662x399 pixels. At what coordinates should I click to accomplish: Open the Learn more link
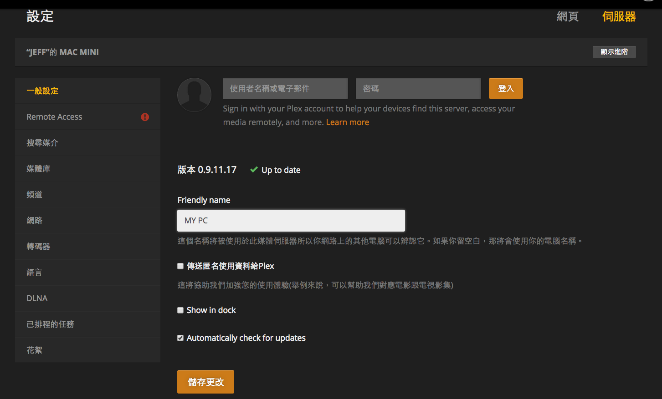[348, 122]
